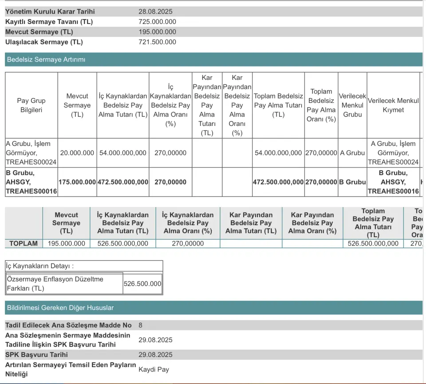This screenshot has height=384, width=426.
Task: Click the Verilecek Menkul Kıymet column header
Action: coord(393,105)
